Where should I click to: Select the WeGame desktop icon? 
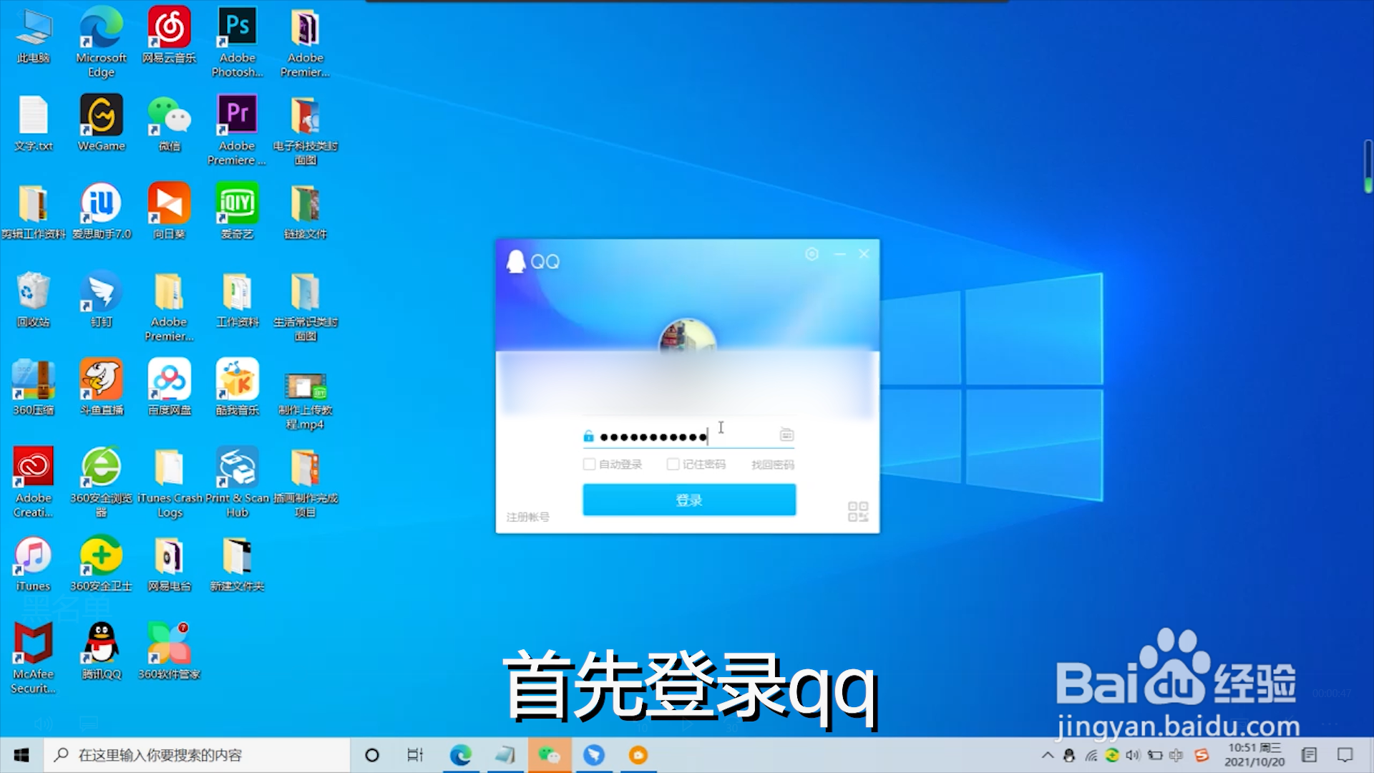[x=101, y=123]
